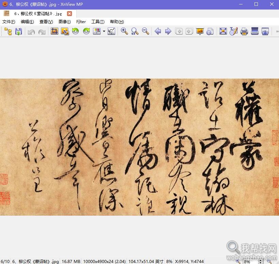Click the toolbar Zoom Out magnifier
Viewport: 279px width, 264px height.
tap(145, 31)
